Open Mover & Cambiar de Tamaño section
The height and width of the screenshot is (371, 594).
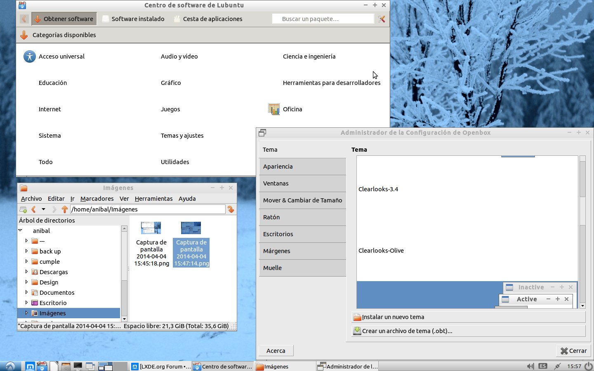click(302, 200)
